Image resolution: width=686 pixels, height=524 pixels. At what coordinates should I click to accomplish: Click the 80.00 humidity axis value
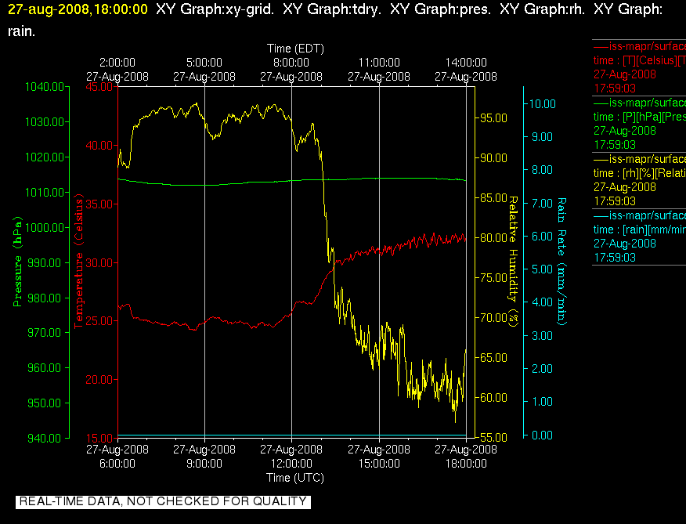click(494, 237)
